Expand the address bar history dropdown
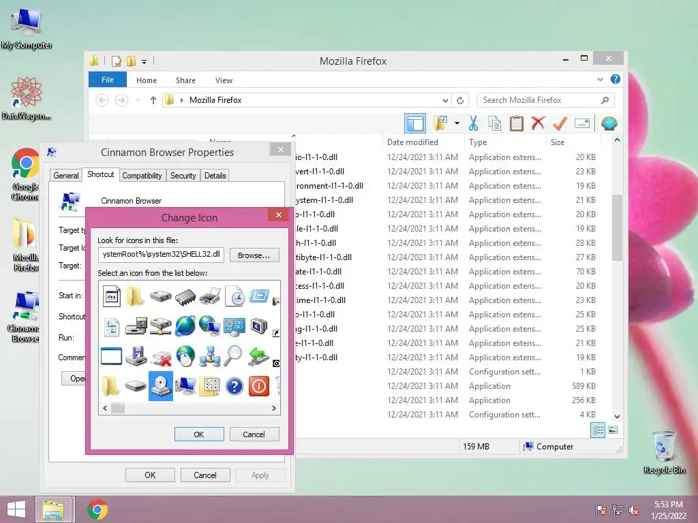 click(x=445, y=100)
